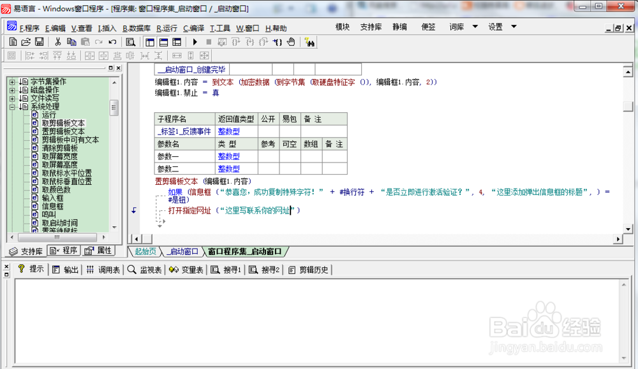Click the Open file folder icon

[x=26, y=42]
